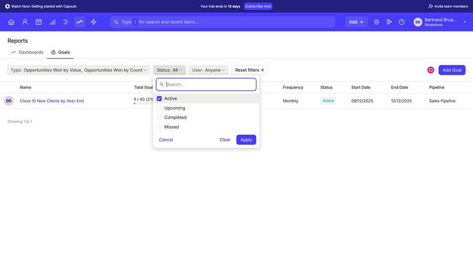
Task: Switch to the Dashboards tab
Action: pos(27,52)
